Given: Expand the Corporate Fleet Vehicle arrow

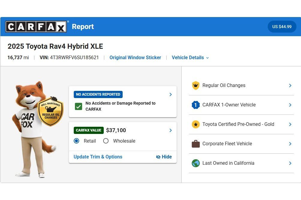Looking at the screenshot, I should 290,144.
